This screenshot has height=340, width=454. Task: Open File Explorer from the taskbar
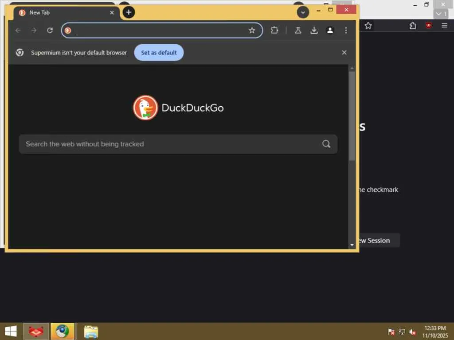click(x=91, y=332)
